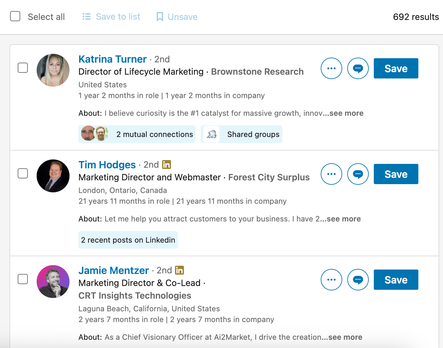Click Save to list list icon
This screenshot has height=348, width=443.
pyautogui.click(x=86, y=16)
